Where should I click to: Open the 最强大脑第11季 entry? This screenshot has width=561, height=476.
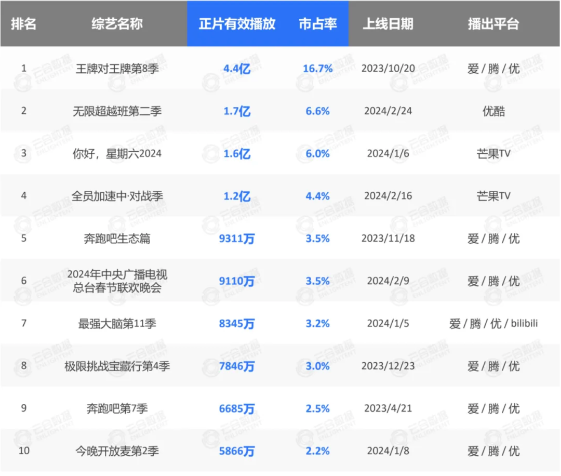117,324
